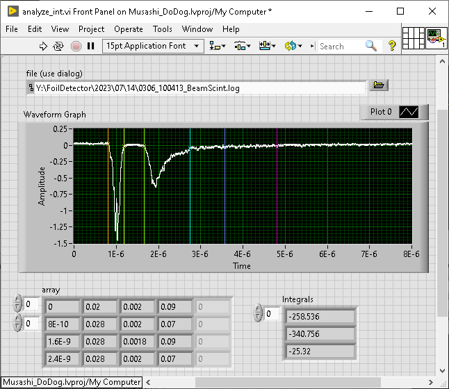Start Run Continuously mode
The image size is (449, 389).
click(x=58, y=46)
